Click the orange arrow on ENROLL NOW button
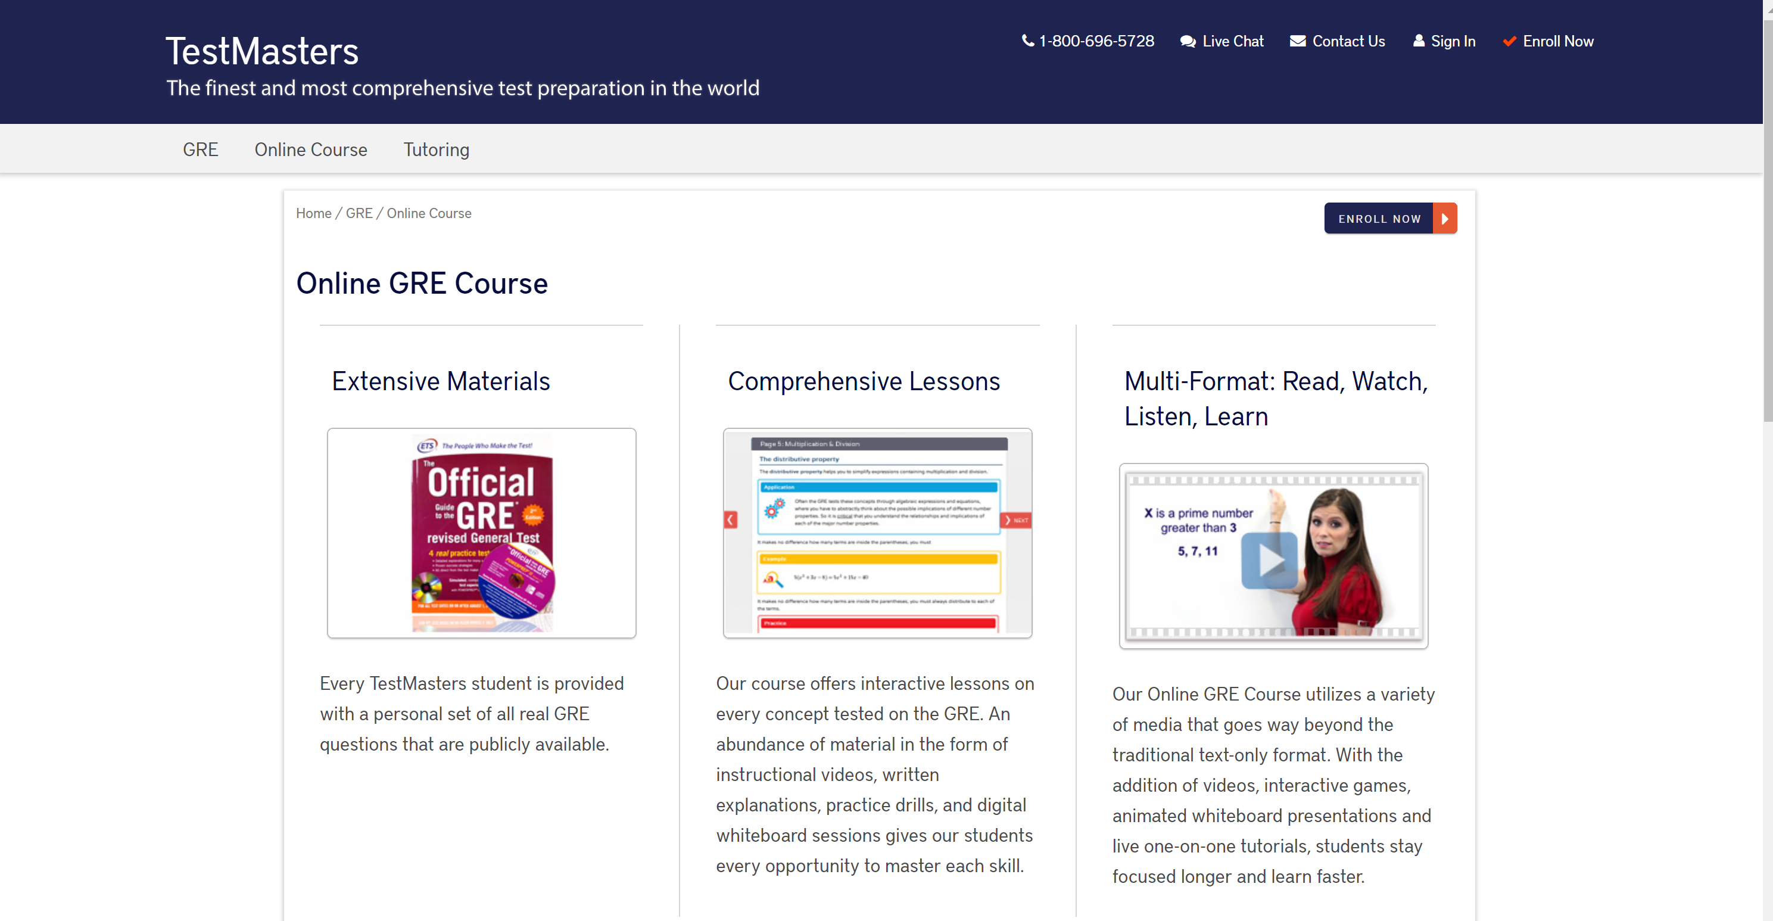1773x921 pixels. [1445, 218]
